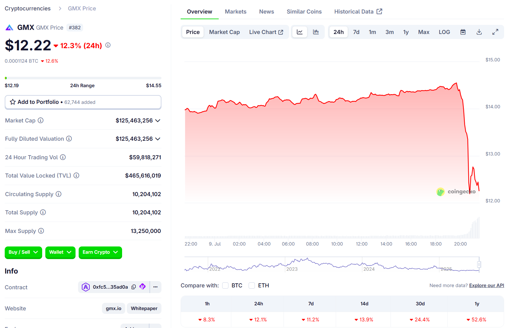Click the #382 rank badge

coord(75,27)
